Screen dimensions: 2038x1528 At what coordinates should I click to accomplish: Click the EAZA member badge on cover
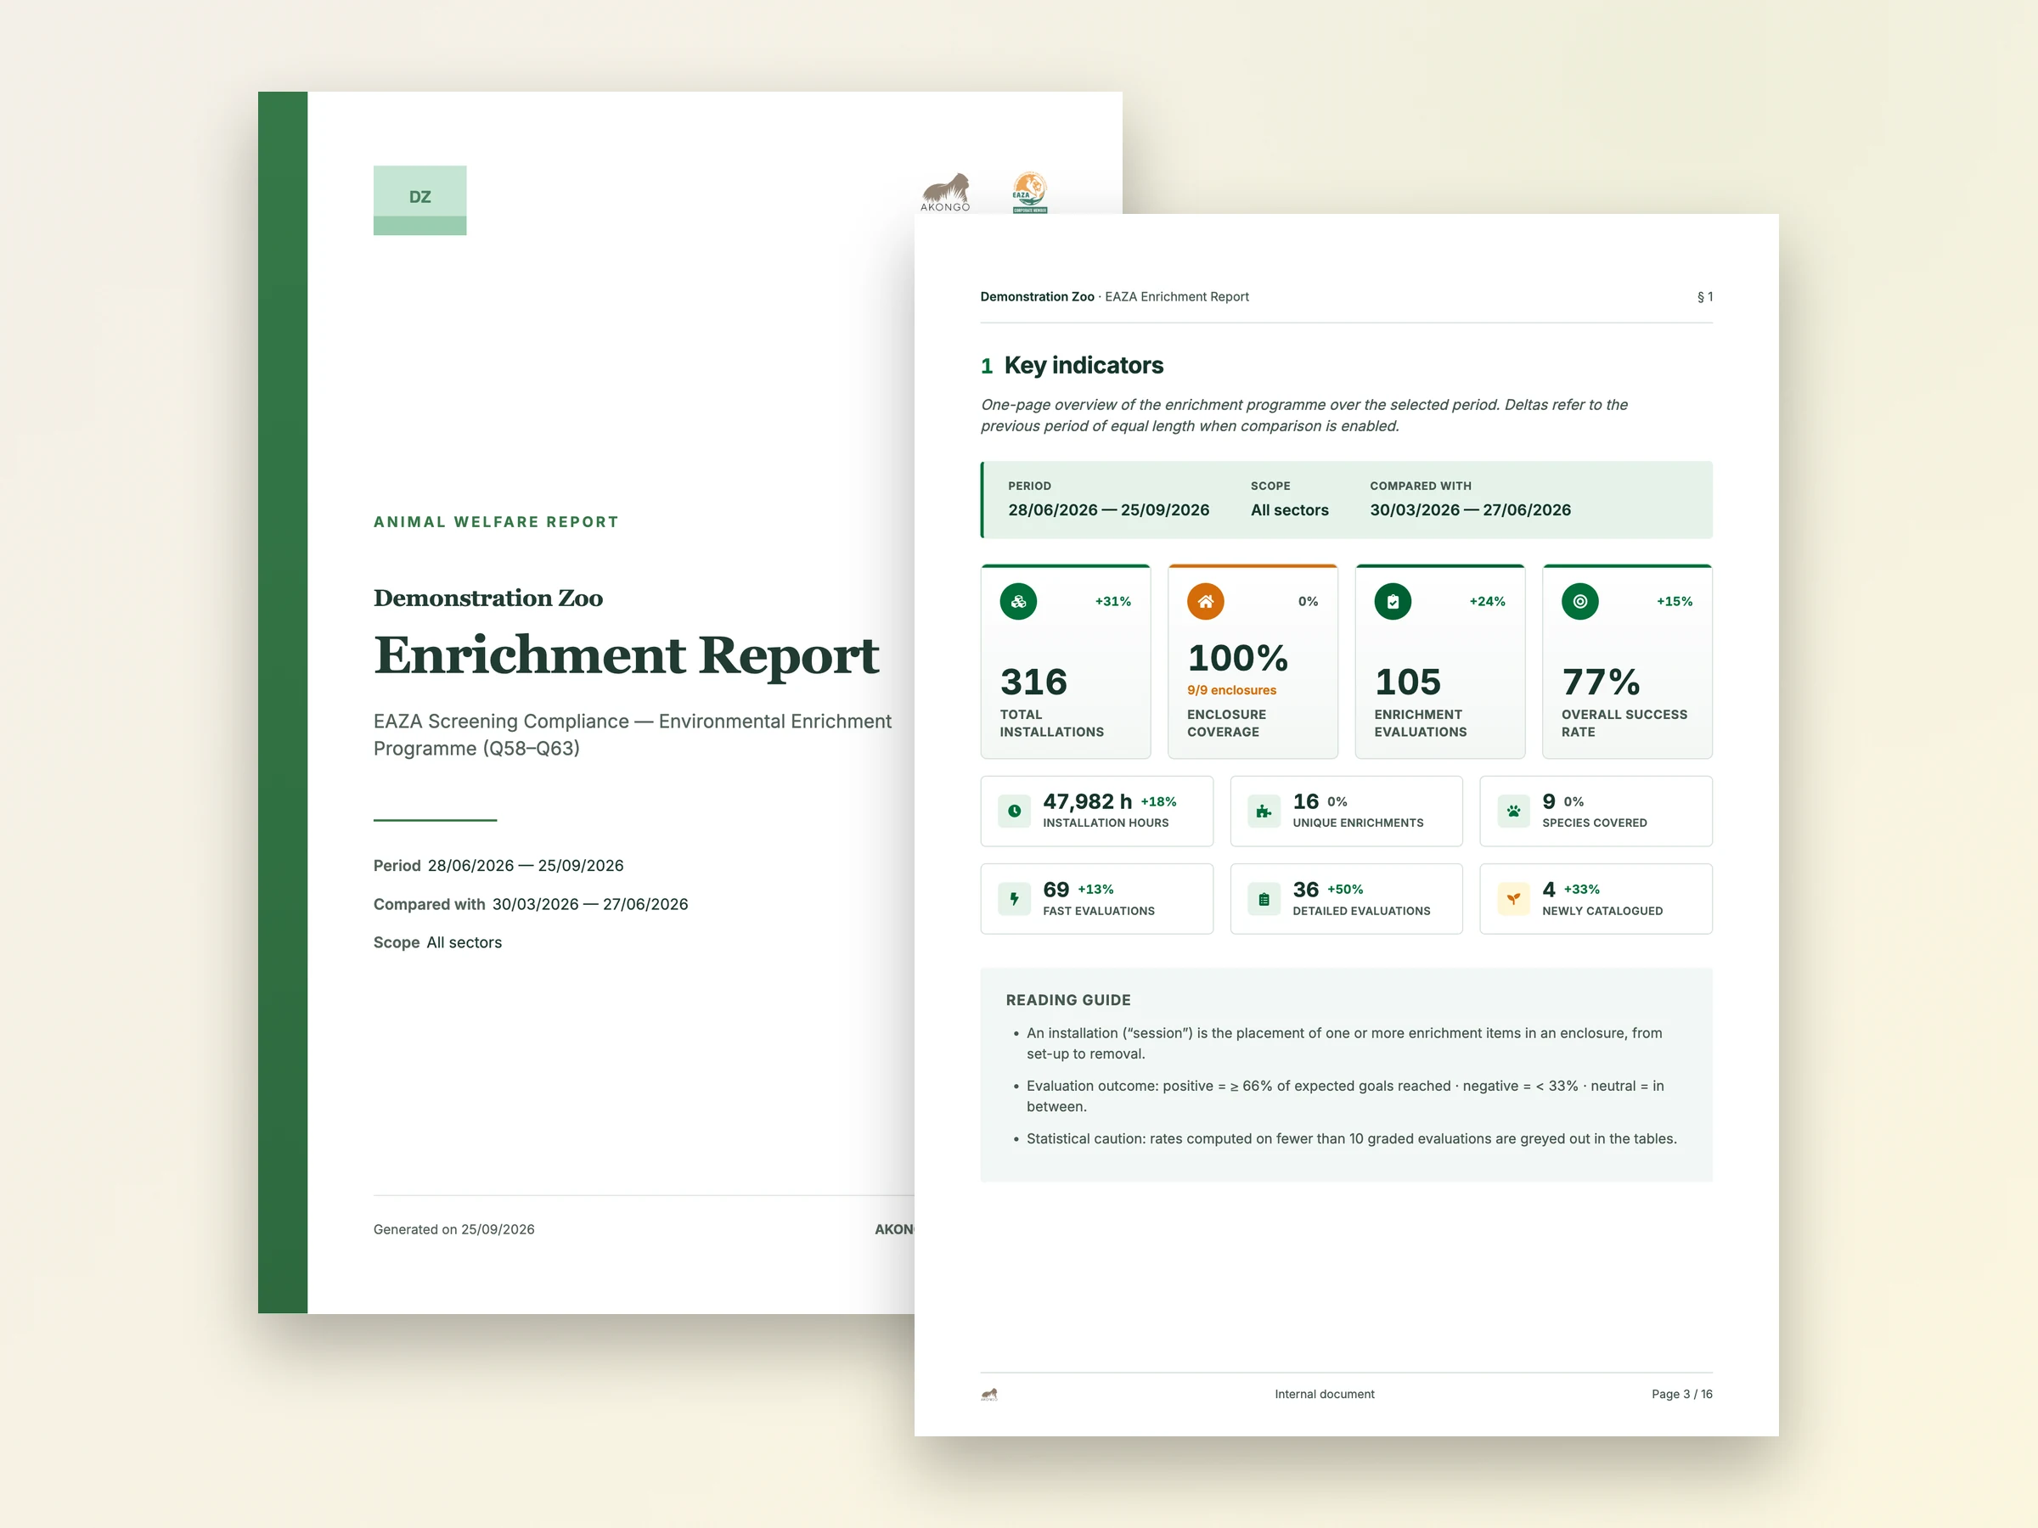coord(1029,193)
